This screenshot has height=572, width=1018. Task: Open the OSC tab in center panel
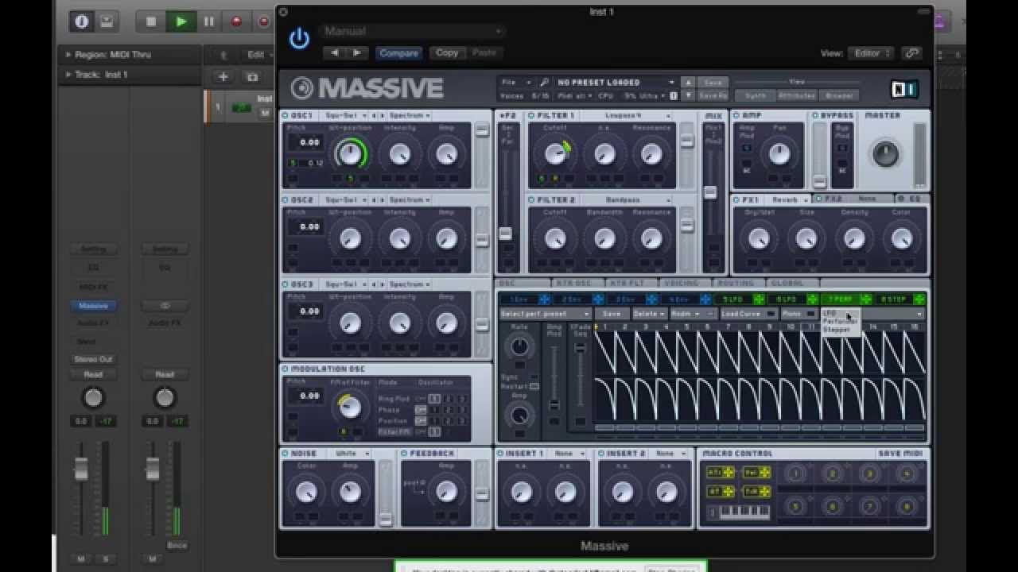coord(522,284)
